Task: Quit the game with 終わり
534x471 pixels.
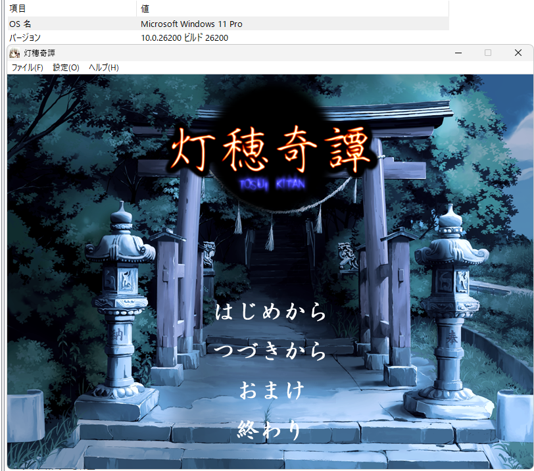Action: 269,430
